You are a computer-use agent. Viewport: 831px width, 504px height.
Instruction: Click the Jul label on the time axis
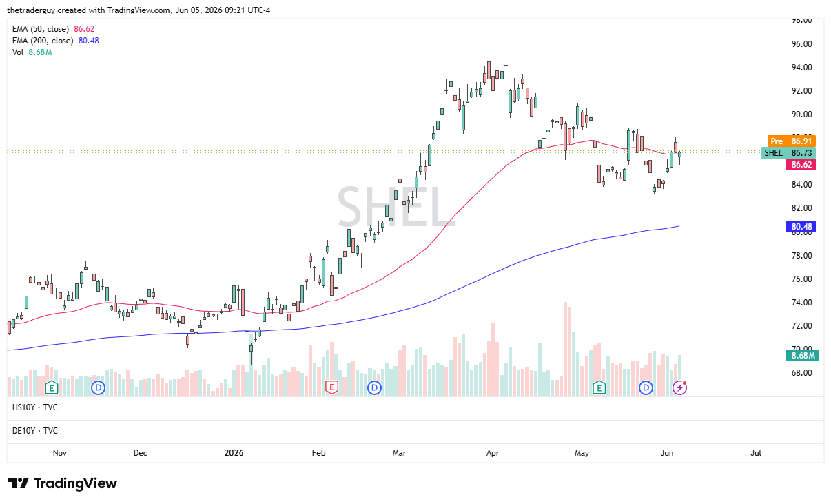(x=756, y=453)
